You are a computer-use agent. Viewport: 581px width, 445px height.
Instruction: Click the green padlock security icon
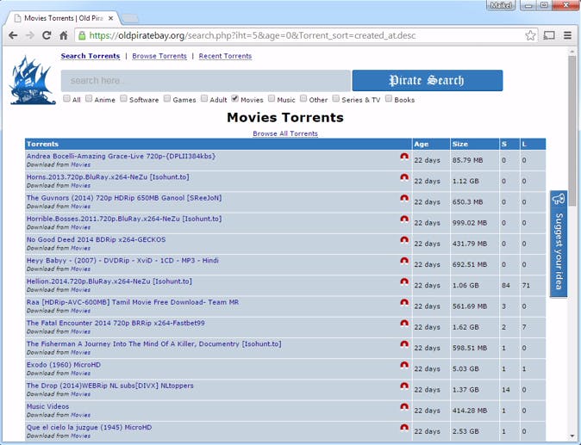(82, 35)
